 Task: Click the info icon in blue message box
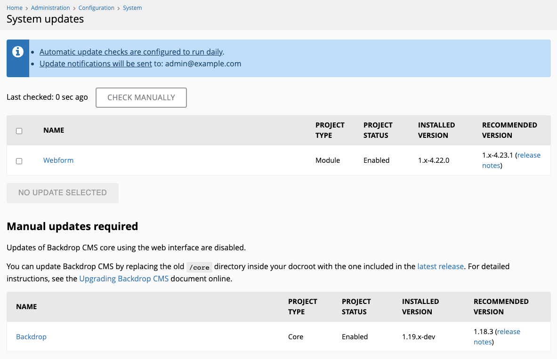(x=18, y=52)
